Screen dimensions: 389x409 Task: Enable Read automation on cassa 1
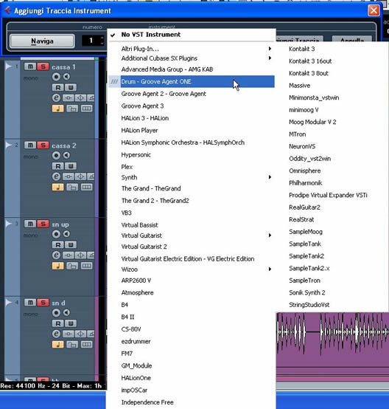57,87
